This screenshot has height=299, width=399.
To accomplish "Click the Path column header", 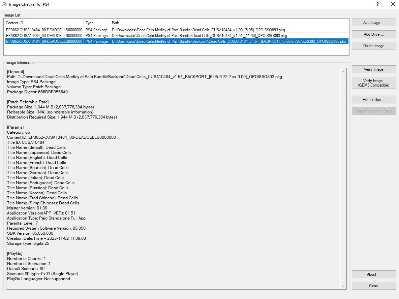I will [229, 23].
